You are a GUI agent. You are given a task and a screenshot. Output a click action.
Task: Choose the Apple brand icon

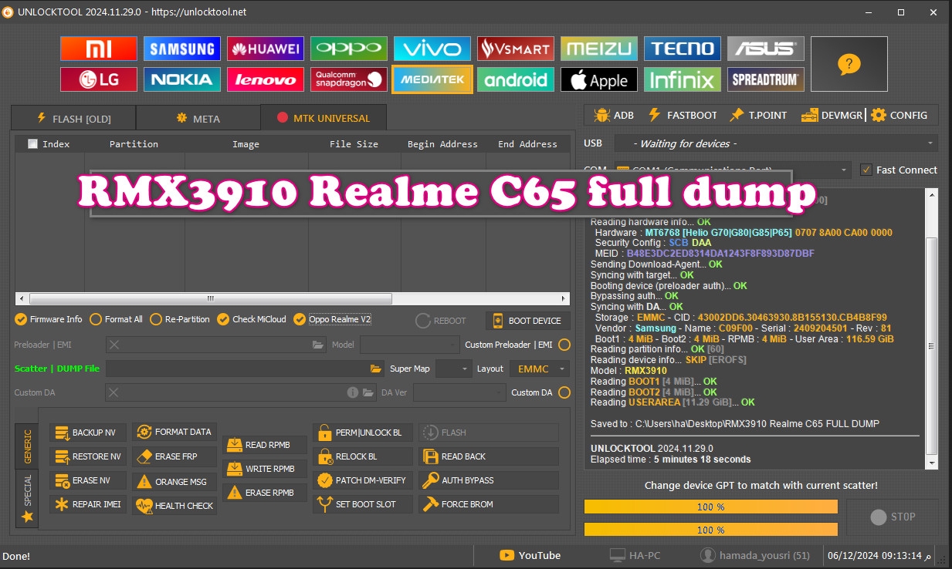[599, 79]
